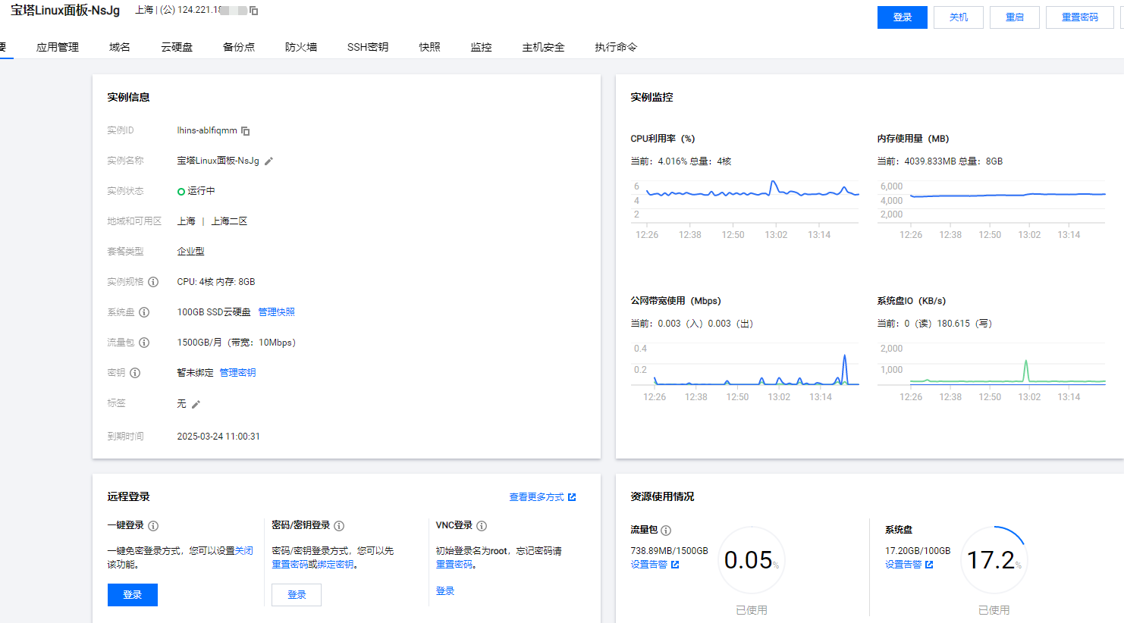Open the 管理快照 link

click(x=276, y=312)
